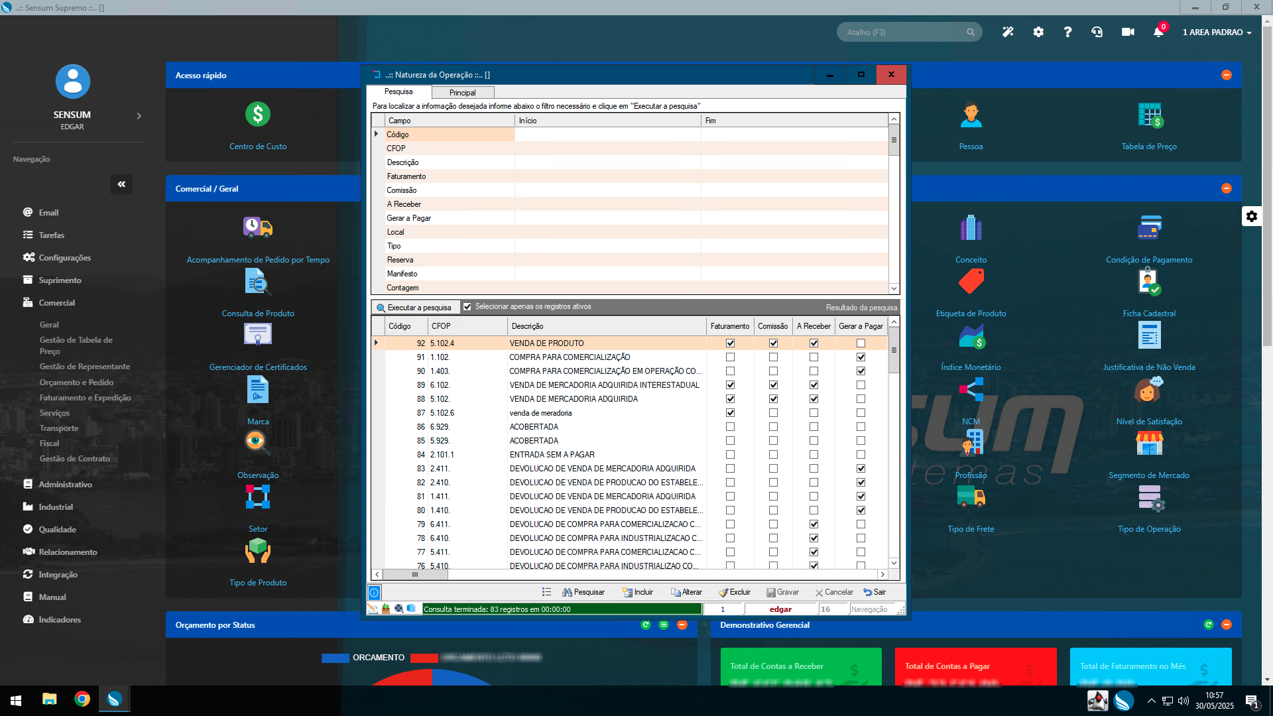Open Tabela de Preço icon
1273x716 pixels.
tap(1150, 115)
